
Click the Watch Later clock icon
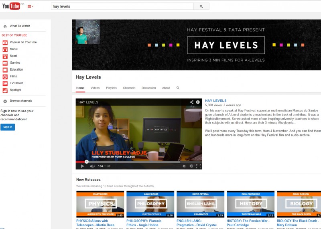pyautogui.click(x=184, y=166)
